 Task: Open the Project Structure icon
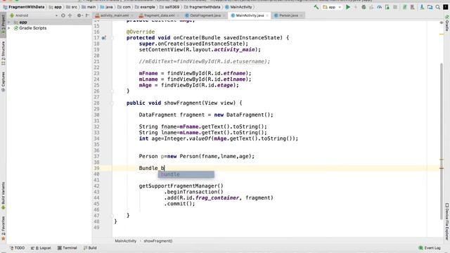pos(430,7)
